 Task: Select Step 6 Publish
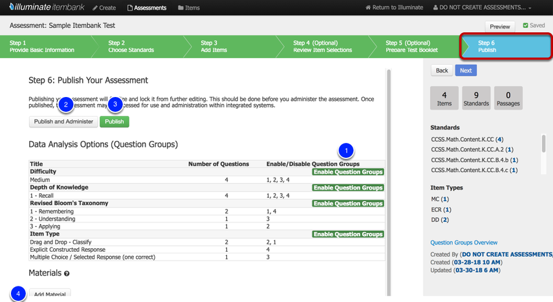(x=506, y=46)
